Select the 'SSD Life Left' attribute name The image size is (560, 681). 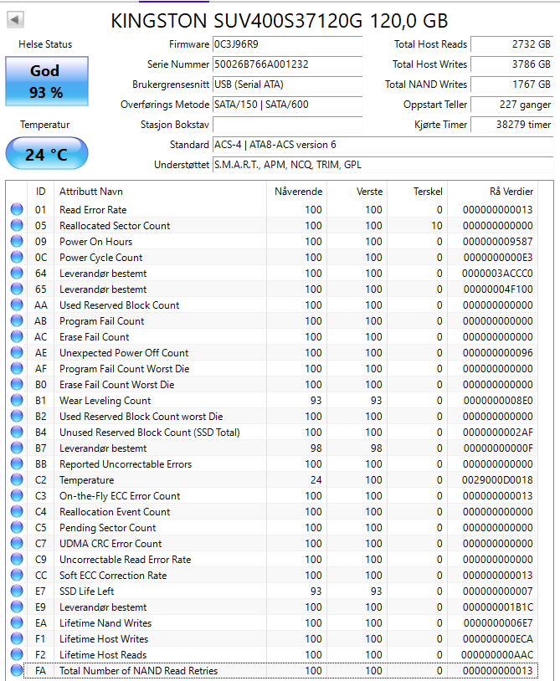pyautogui.click(x=86, y=591)
